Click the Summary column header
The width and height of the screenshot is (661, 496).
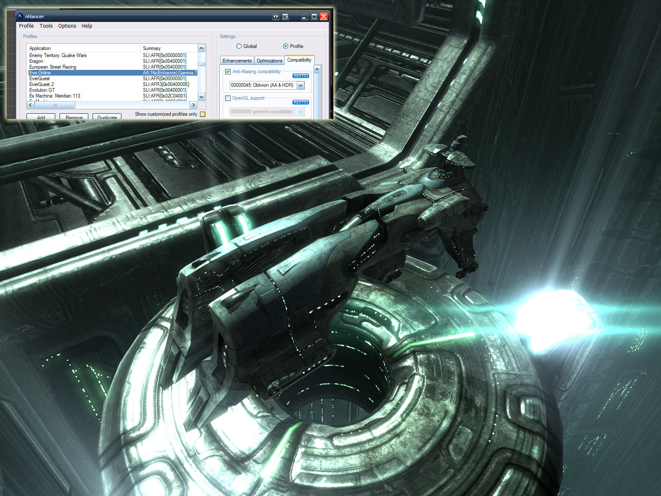(x=169, y=48)
